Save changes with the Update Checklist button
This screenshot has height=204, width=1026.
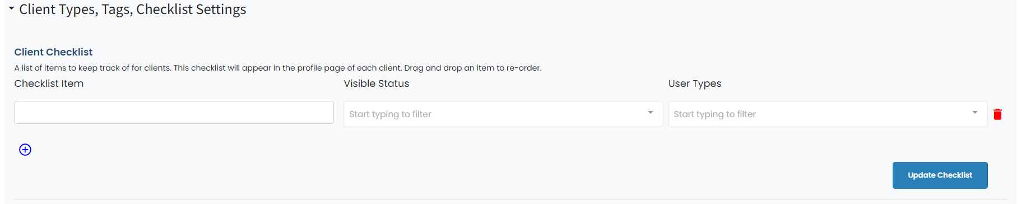[x=940, y=175]
